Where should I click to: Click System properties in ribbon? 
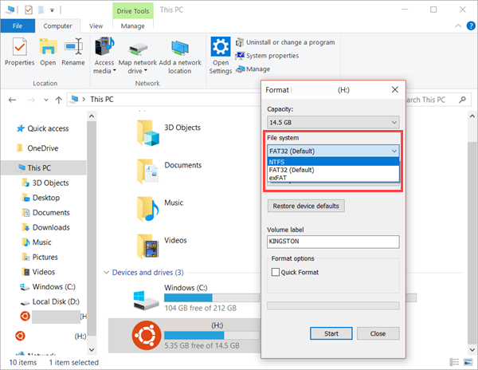(x=267, y=56)
